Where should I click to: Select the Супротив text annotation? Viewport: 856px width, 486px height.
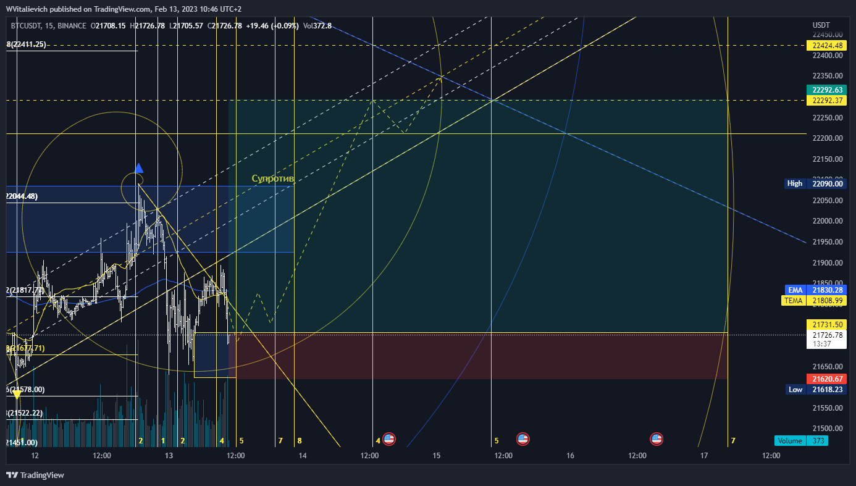coord(272,178)
